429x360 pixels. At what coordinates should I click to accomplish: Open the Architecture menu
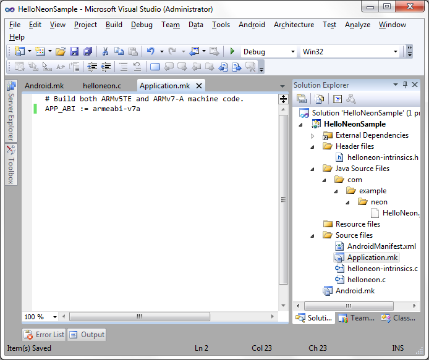pos(294,25)
